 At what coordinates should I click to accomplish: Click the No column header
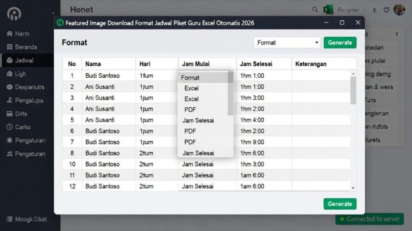(72, 64)
